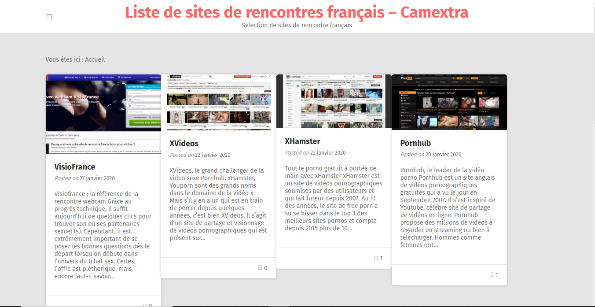Select XHamster post date 22 janvier 2020
This screenshot has height=307, width=595.
point(328,153)
